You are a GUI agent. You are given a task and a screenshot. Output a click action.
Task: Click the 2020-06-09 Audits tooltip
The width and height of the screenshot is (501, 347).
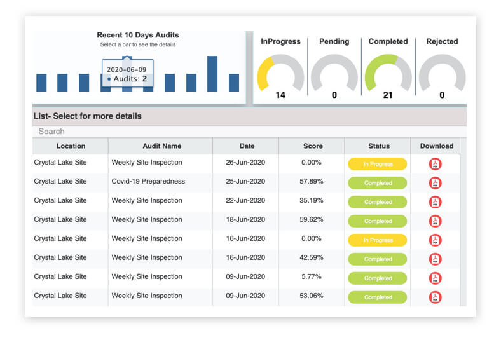(128, 74)
